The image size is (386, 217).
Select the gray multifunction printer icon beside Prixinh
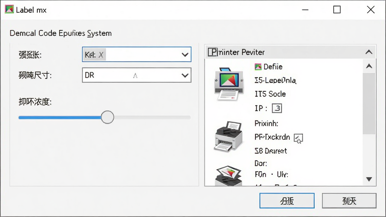tap(229, 136)
